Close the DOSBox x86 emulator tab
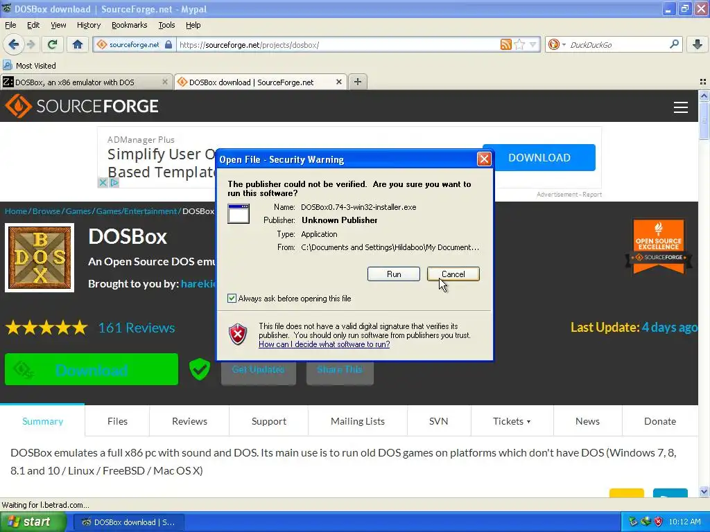 pyautogui.click(x=165, y=82)
